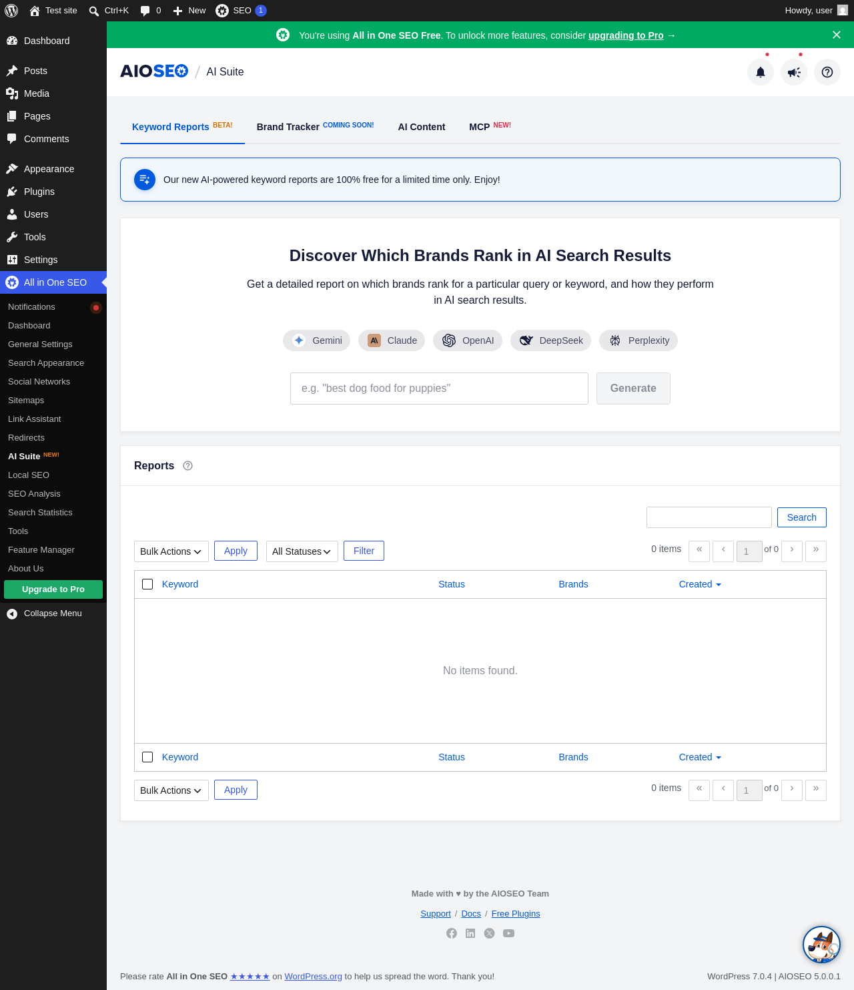Viewport: 854px width, 990px height.
Task: Open the top Bulk Actions dropdown
Action: pos(171,551)
